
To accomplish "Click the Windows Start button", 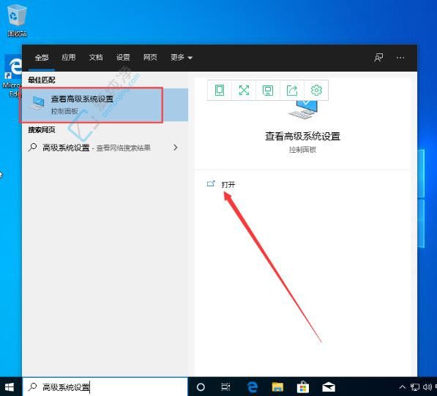I will [10, 387].
